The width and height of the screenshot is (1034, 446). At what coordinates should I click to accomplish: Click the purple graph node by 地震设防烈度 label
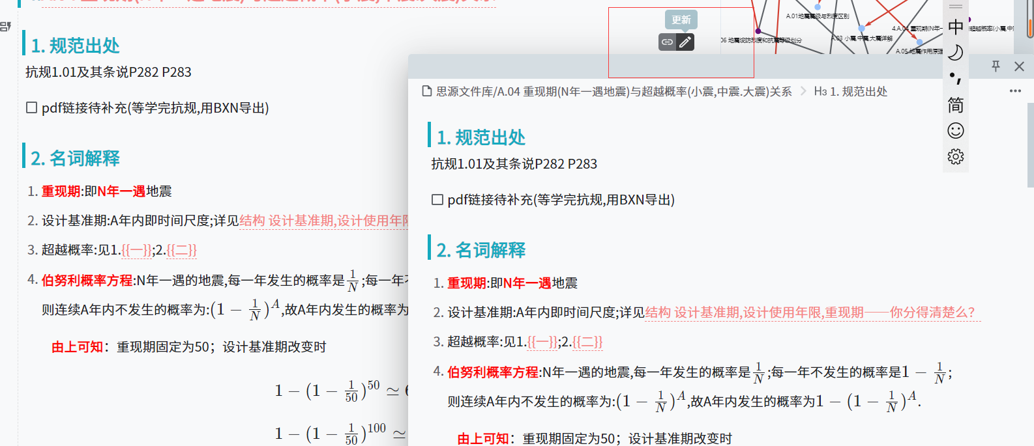758,31
